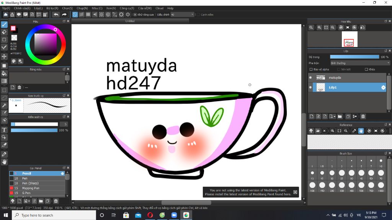Delete the selected brush
392x220 pixels.
56,201
